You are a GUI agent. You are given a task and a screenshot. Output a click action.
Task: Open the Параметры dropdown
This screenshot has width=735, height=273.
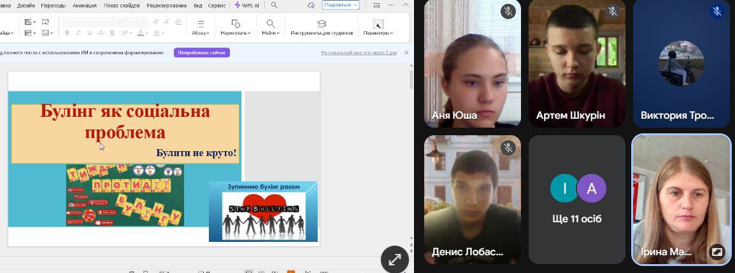(x=378, y=33)
